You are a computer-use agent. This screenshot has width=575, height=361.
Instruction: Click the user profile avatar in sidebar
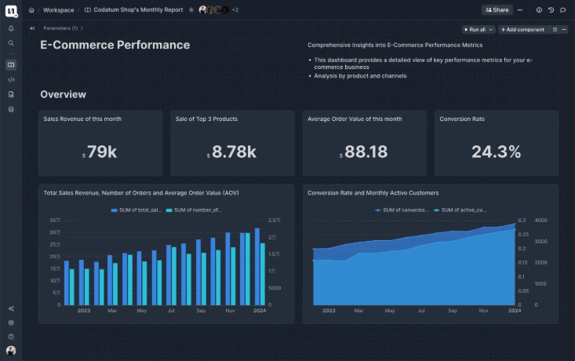[x=11, y=350]
